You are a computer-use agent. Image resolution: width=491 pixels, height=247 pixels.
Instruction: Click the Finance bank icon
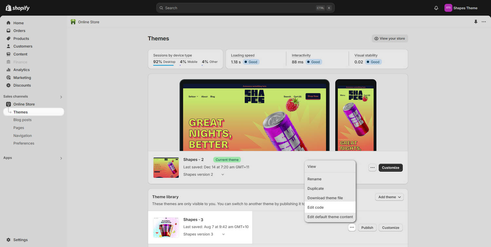pos(9,62)
